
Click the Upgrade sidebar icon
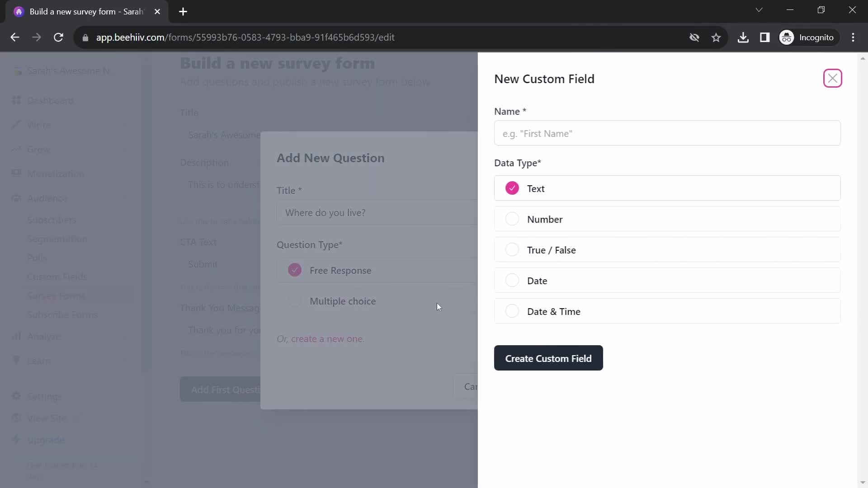pos(16,440)
